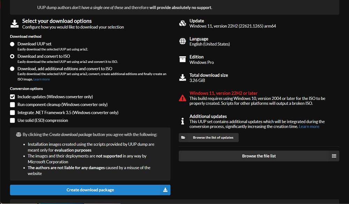Select Download and convert to ISO option

[x=12, y=56]
